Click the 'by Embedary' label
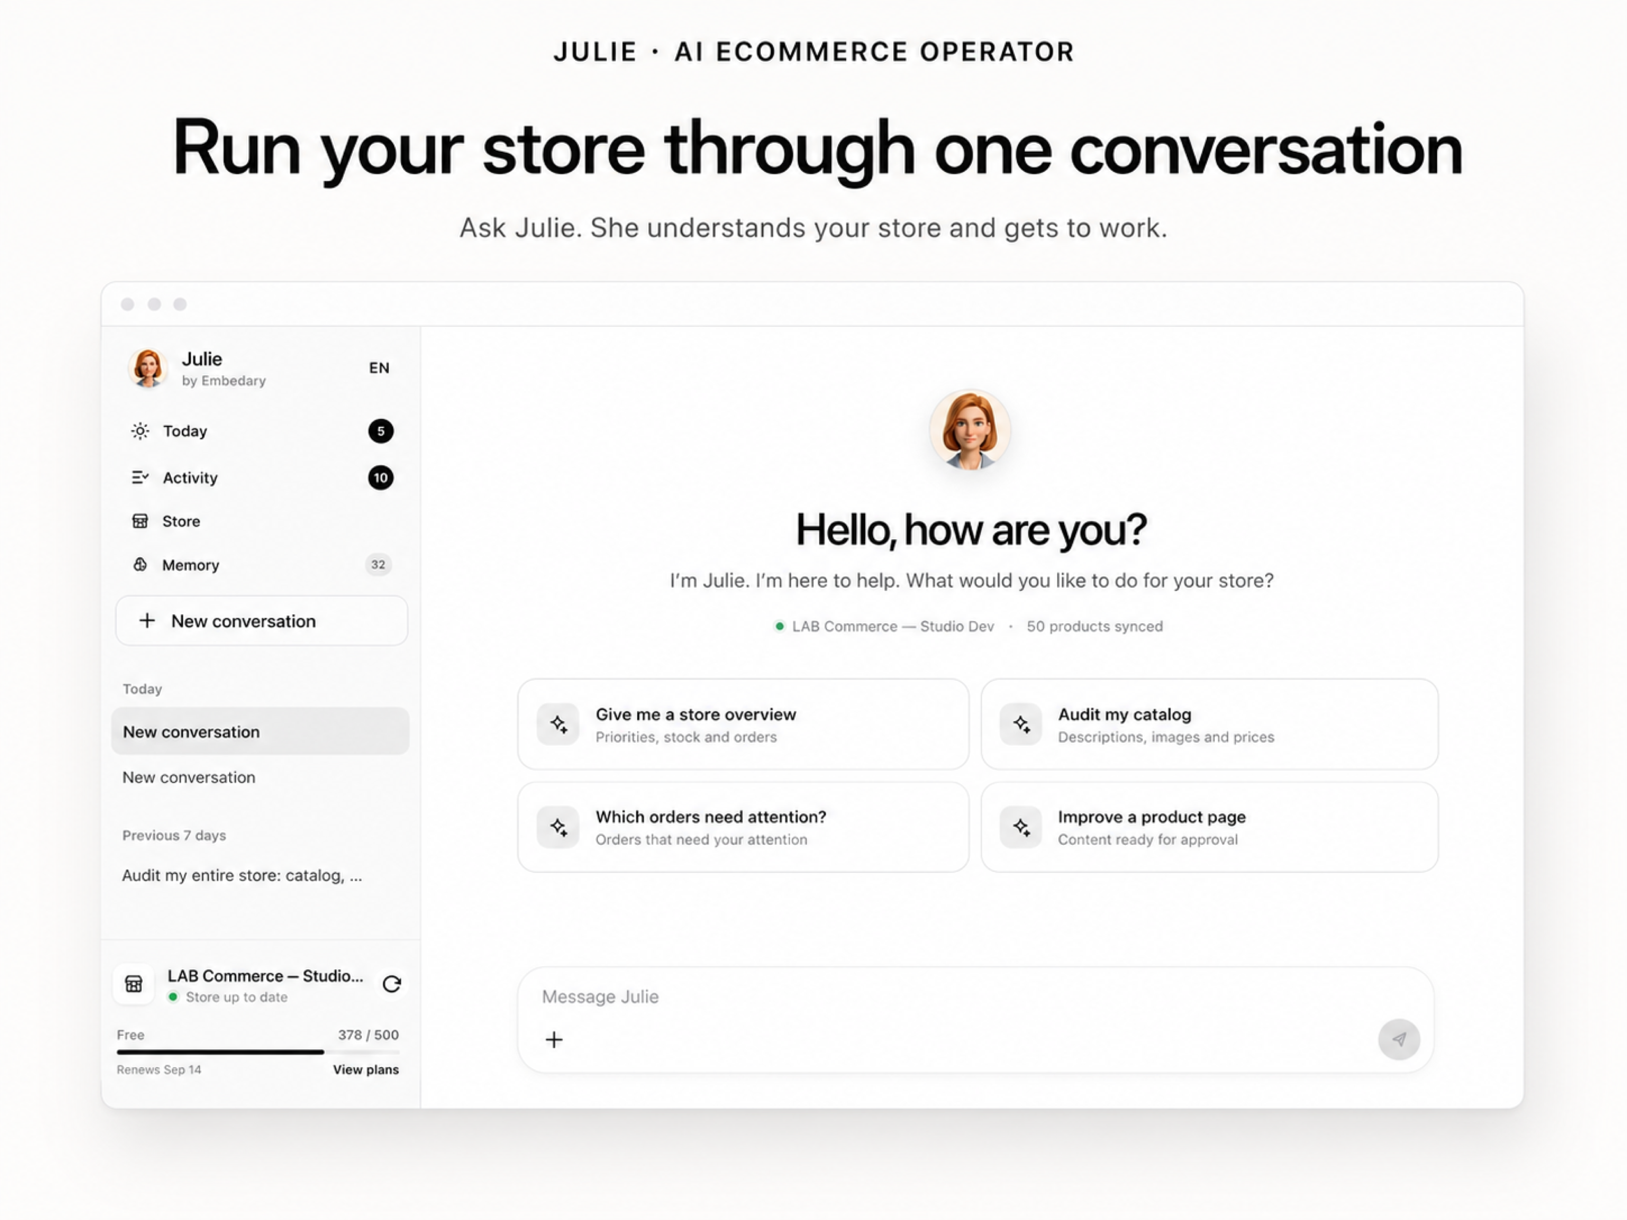 click(224, 381)
